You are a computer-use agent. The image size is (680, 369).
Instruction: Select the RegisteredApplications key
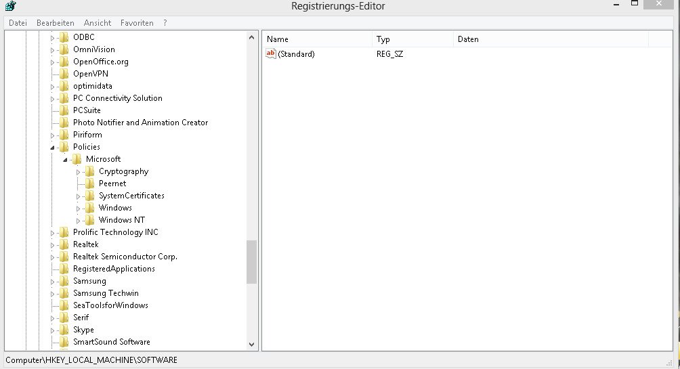point(114,269)
